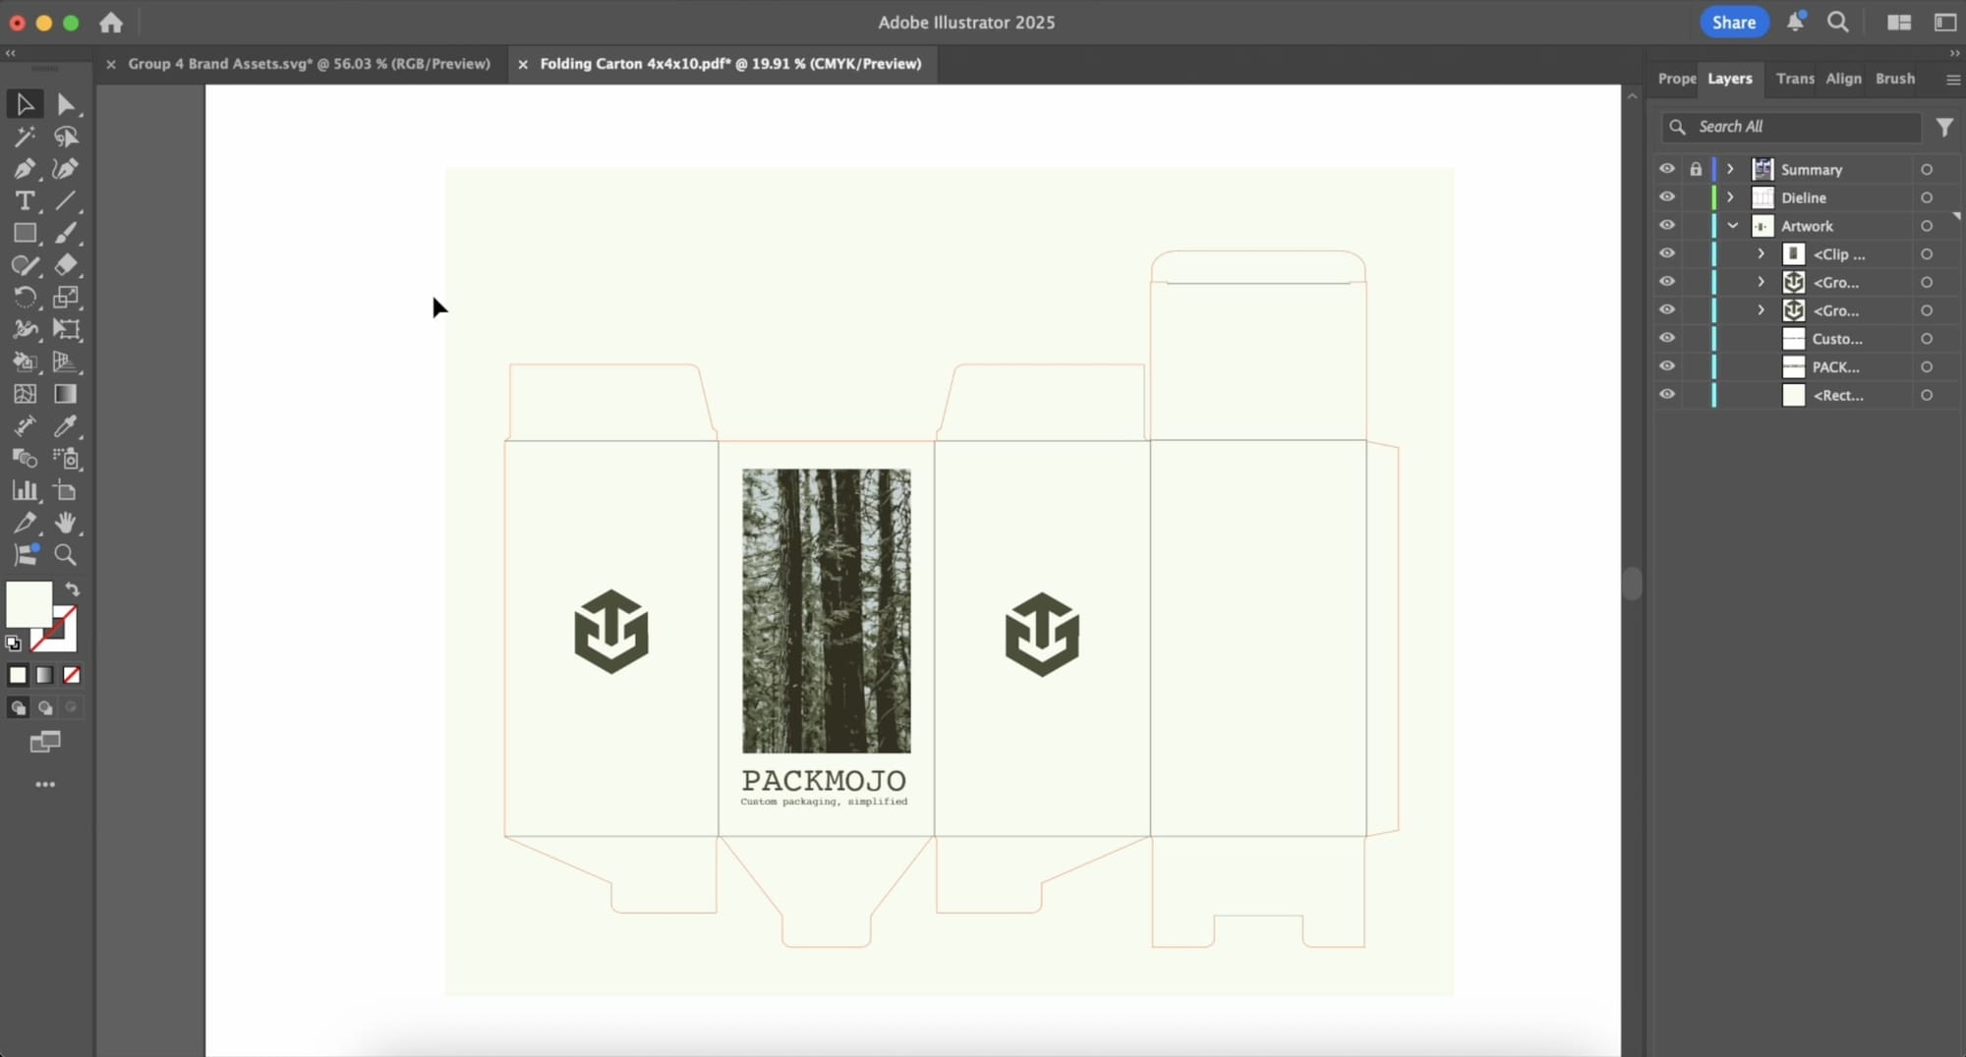This screenshot has width=1966, height=1057.
Task: Select the Shaper tool
Action: tap(25, 265)
